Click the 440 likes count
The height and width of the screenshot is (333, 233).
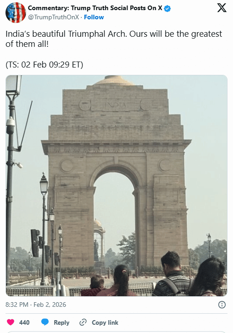coord(24,322)
